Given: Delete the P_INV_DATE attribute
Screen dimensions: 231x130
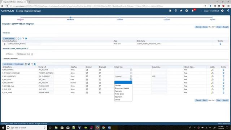Looking at the screenshot, I should (x=223, y=79).
